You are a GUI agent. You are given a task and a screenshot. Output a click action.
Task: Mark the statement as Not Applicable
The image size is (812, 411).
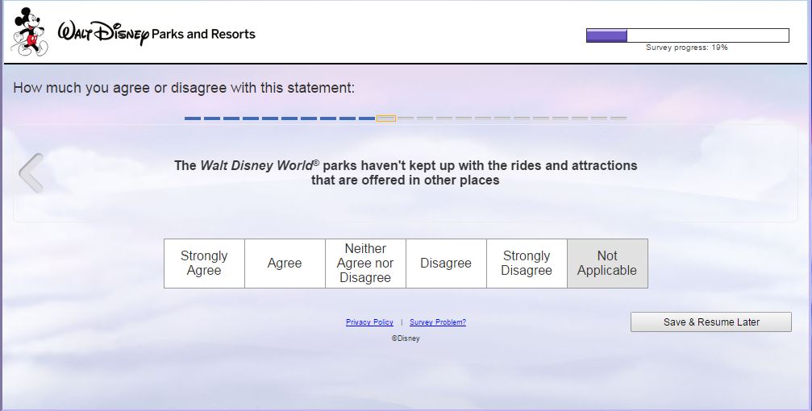[607, 264]
